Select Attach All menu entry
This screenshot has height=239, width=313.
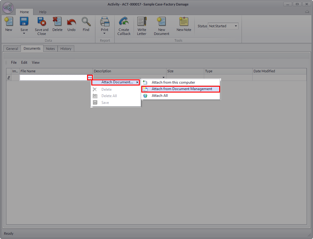tap(159, 96)
